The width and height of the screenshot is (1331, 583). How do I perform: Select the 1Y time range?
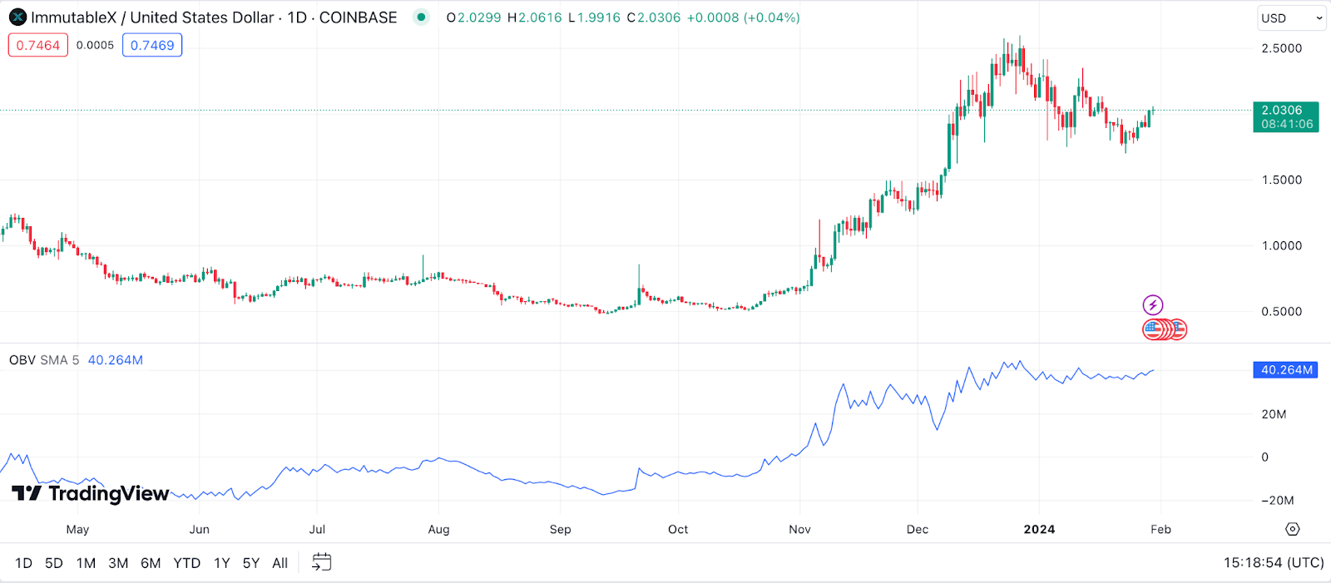[x=221, y=563]
